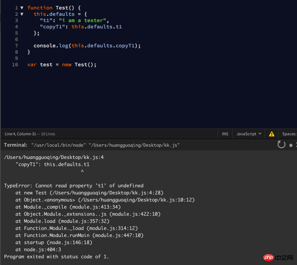Click the yellow lint warning triangle icon
Viewport: 297px width, 265px height.
coord(272,134)
